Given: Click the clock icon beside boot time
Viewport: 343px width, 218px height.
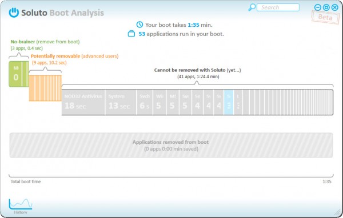Looking at the screenshot, I should (139, 25).
